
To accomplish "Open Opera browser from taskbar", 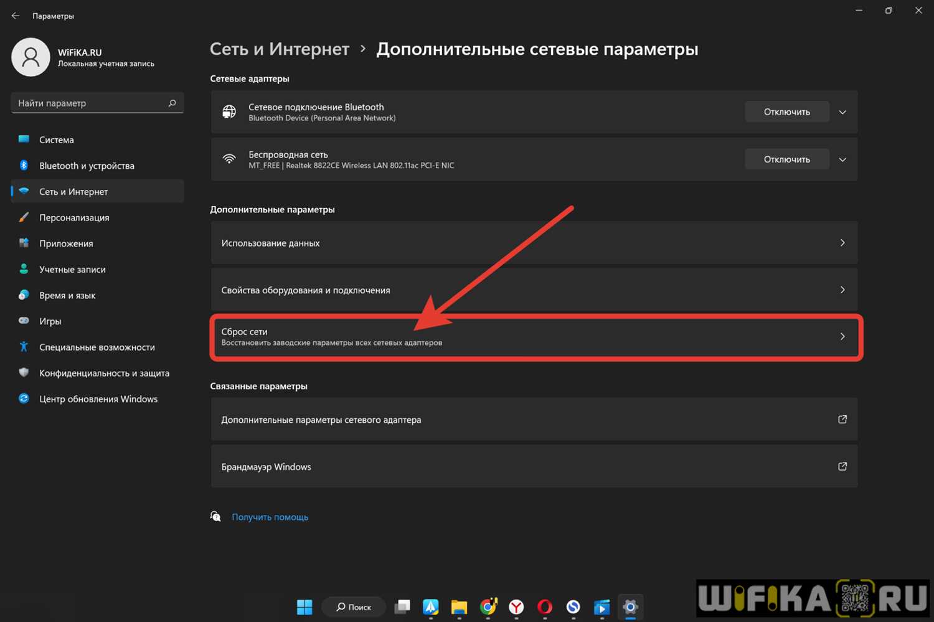I will [545, 607].
